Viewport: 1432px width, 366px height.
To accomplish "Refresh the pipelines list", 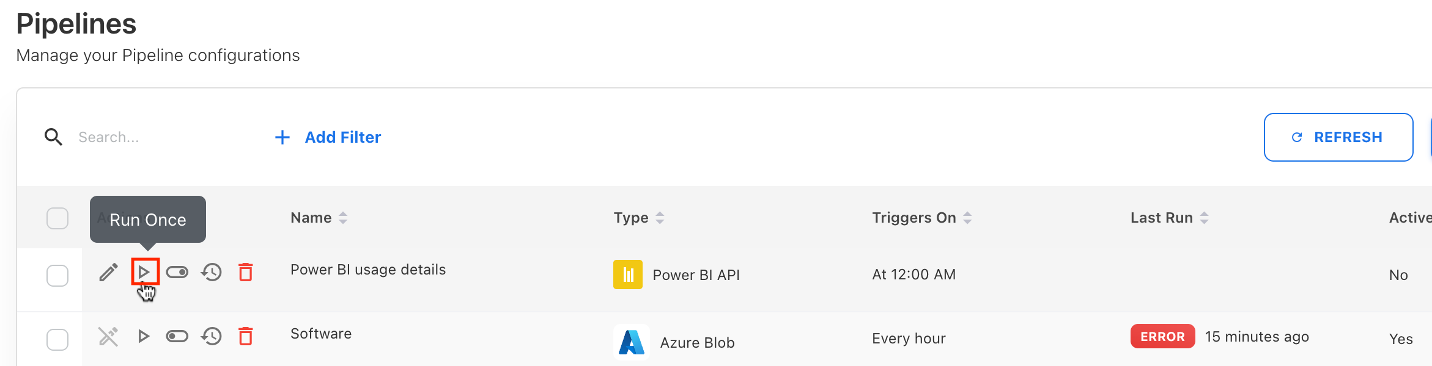I will (1338, 137).
